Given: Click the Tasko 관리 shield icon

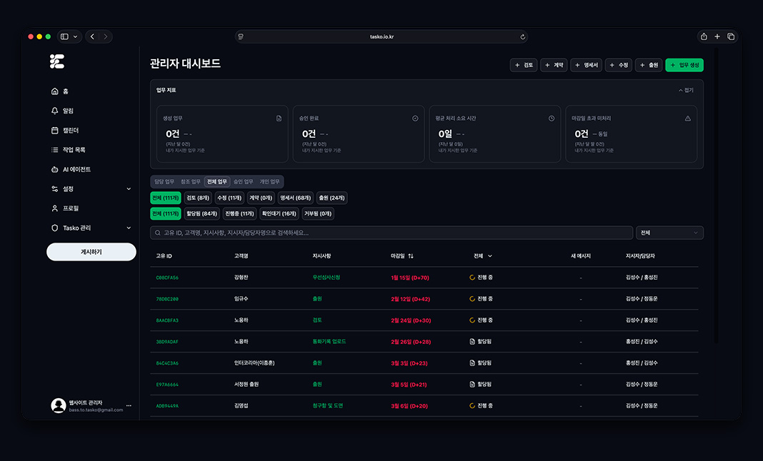Looking at the screenshot, I should click(x=54, y=228).
